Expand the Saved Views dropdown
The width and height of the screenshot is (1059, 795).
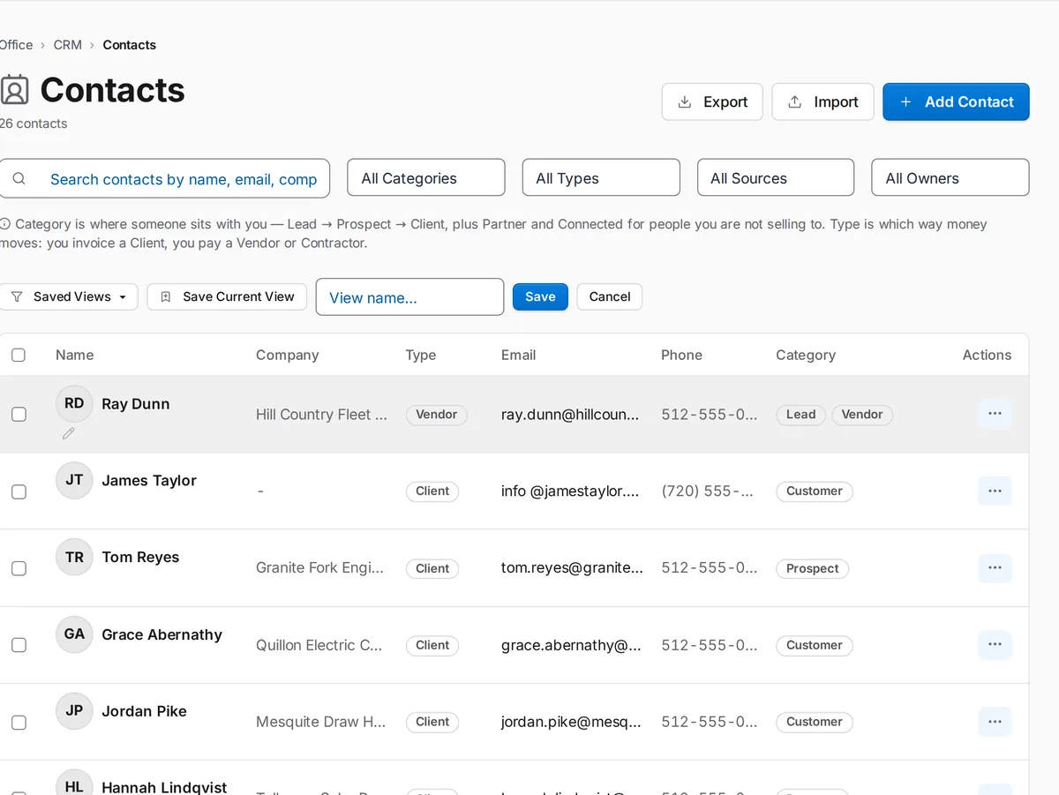click(69, 296)
